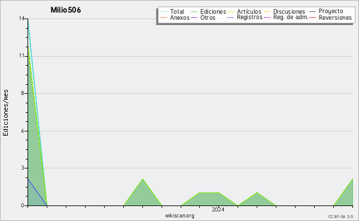Click the cyan Total line color marker
The width and height of the screenshot is (359, 221).
click(163, 12)
